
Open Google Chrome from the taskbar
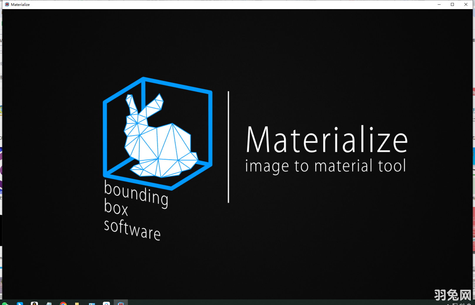(x=63, y=303)
